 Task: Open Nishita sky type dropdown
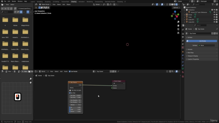(x=76, y=88)
